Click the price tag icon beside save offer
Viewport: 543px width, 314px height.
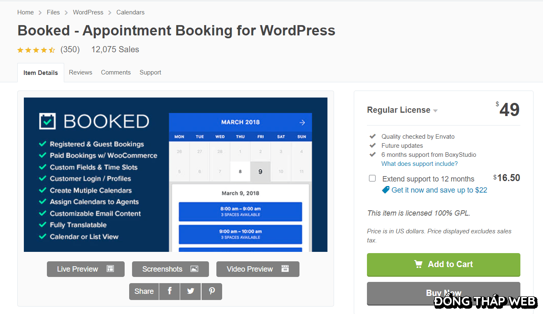pyautogui.click(x=385, y=190)
